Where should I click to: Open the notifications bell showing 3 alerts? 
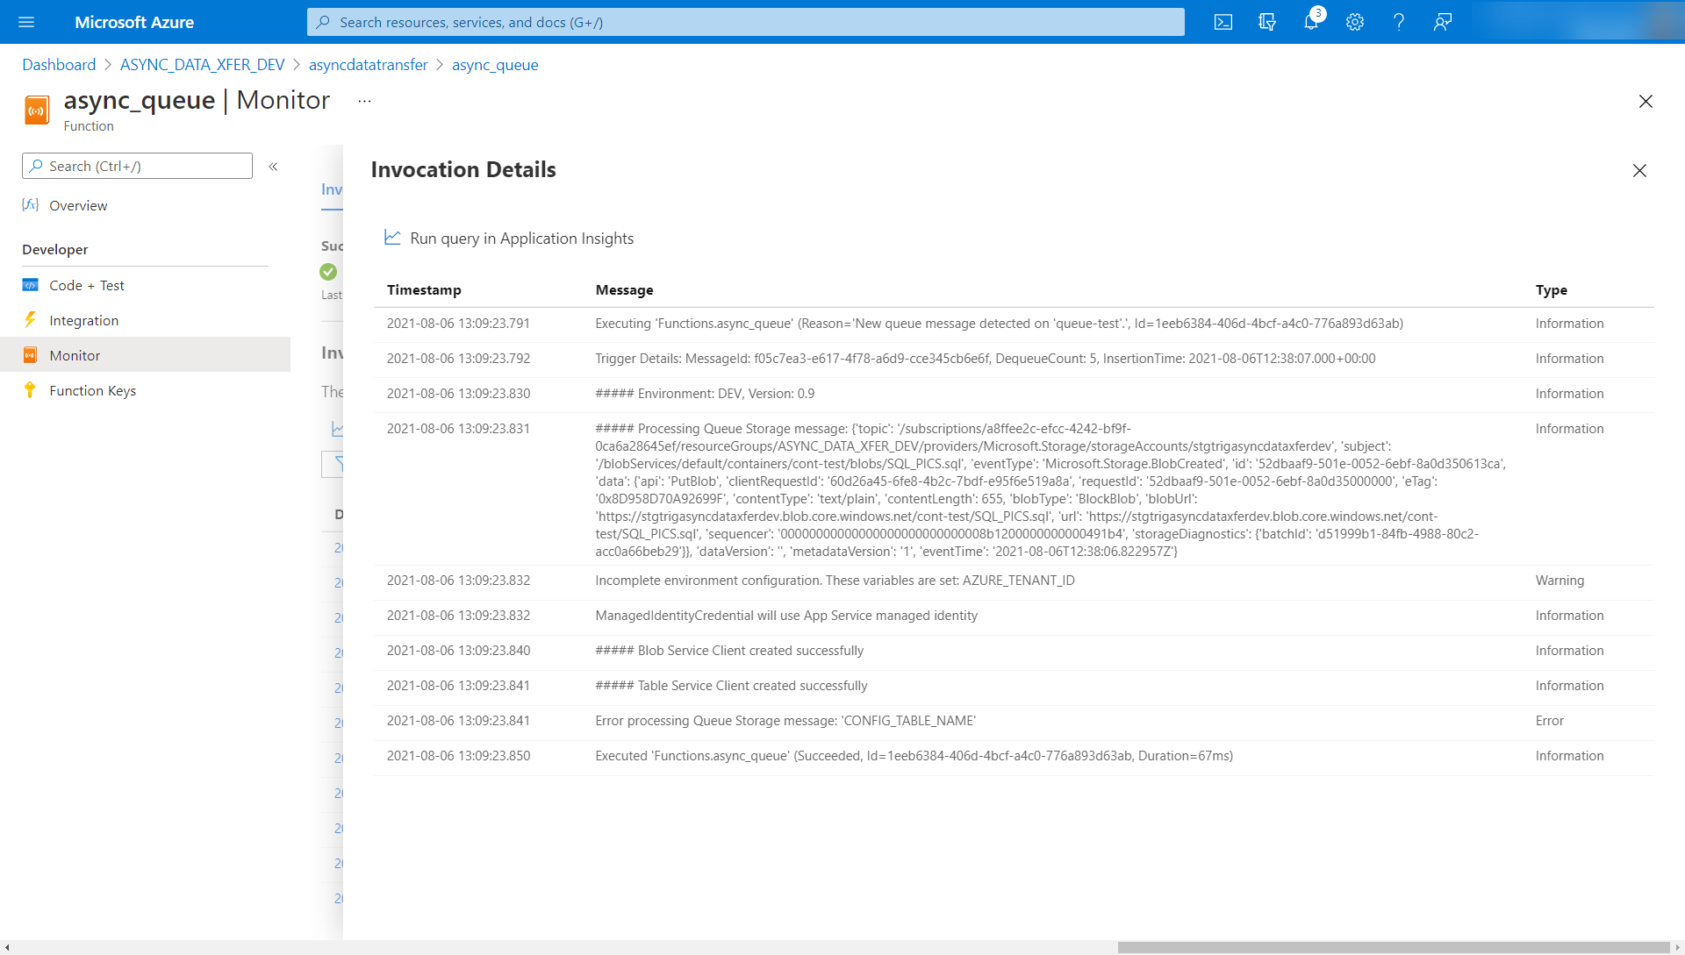click(1310, 22)
